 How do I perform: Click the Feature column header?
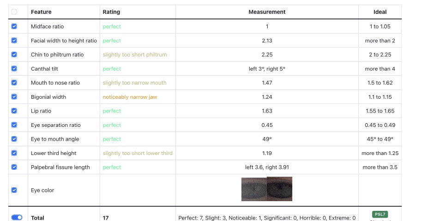click(x=41, y=12)
